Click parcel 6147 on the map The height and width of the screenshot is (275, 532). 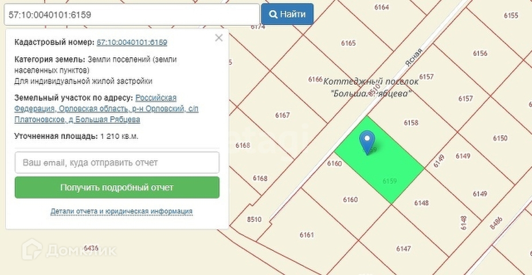point(403,248)
